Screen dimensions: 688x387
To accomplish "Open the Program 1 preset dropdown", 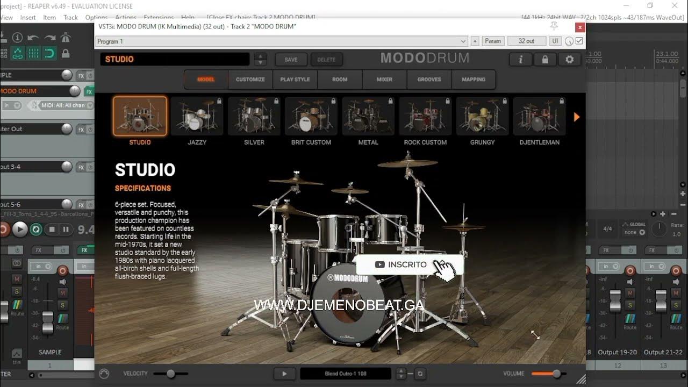I will pyautogui.click(x=281, y=41).
